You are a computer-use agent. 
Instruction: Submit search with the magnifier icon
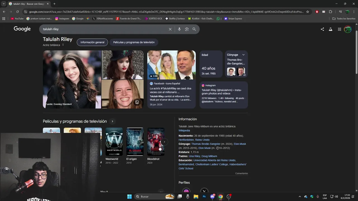point(194,29)
